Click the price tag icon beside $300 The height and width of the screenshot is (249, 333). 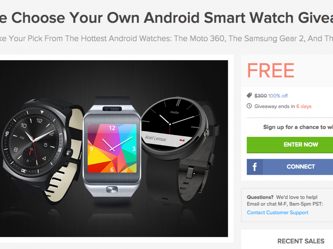pyautogui.click(x=249, y=95)
